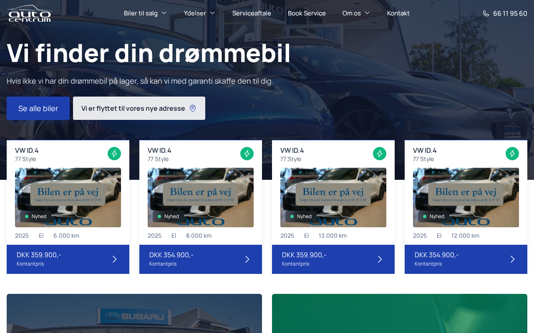Click the VW ID.4 title on 8.000 km card
534x333 pixels.
[159, 151]
